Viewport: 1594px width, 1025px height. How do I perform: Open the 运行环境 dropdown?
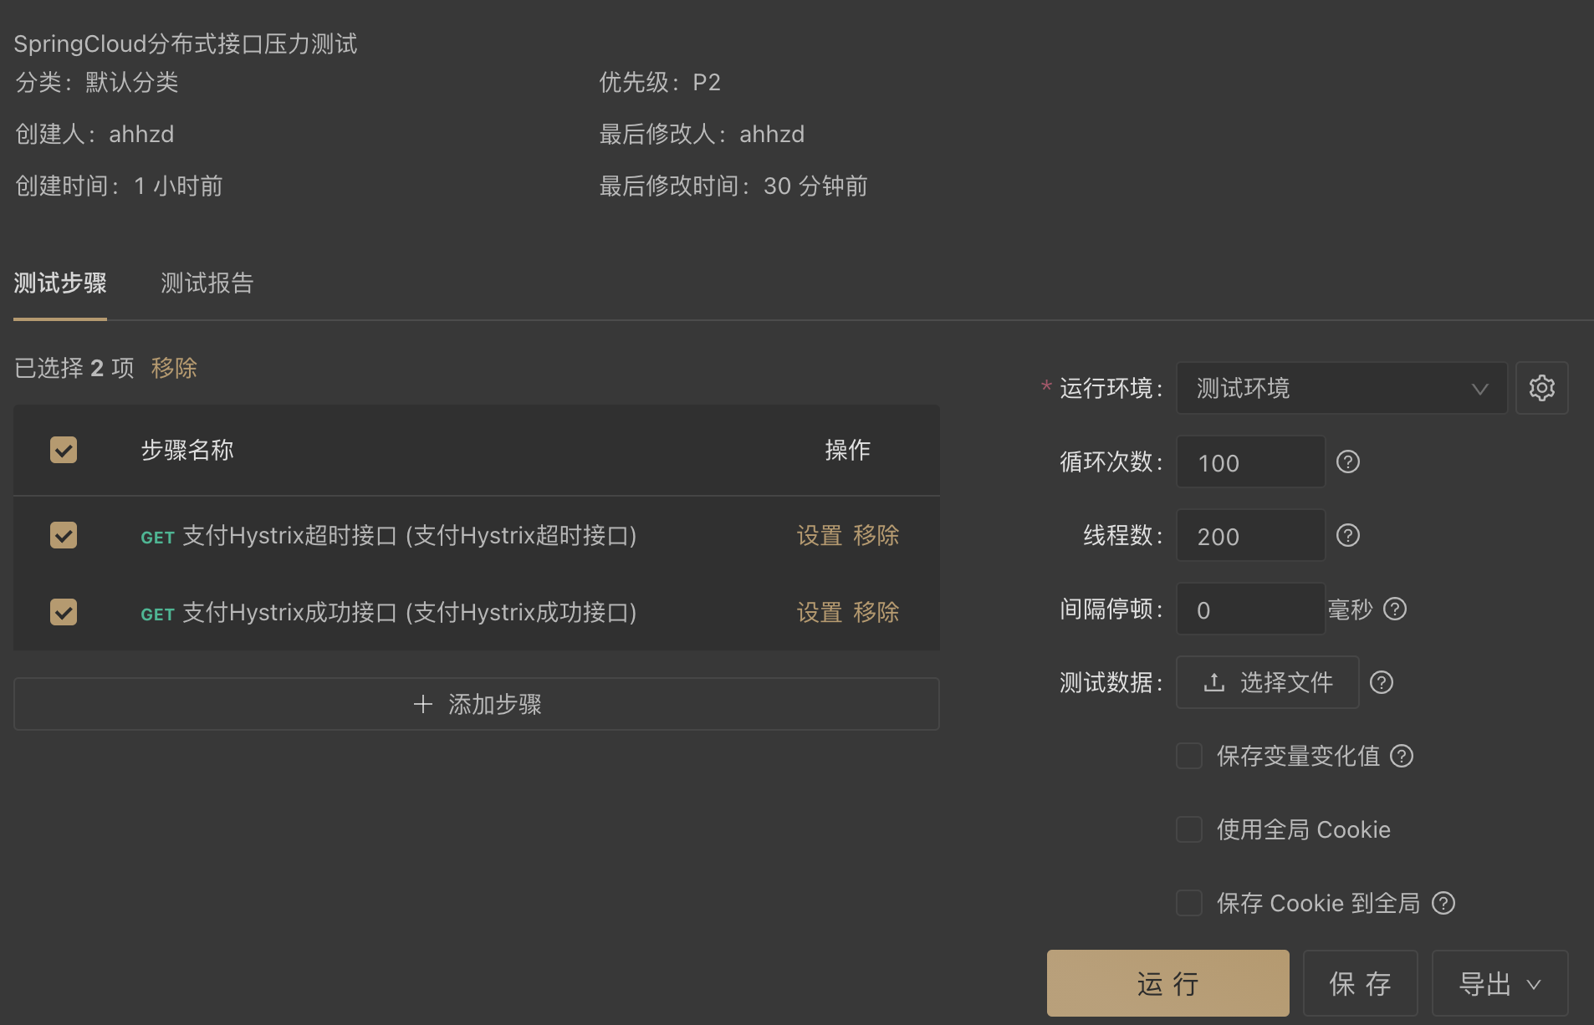tap(1341, 388)
